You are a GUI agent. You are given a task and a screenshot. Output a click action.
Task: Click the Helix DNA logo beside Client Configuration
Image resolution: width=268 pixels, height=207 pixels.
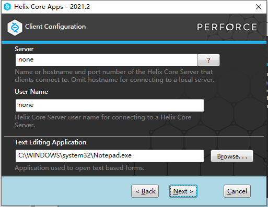click(15, 28)
